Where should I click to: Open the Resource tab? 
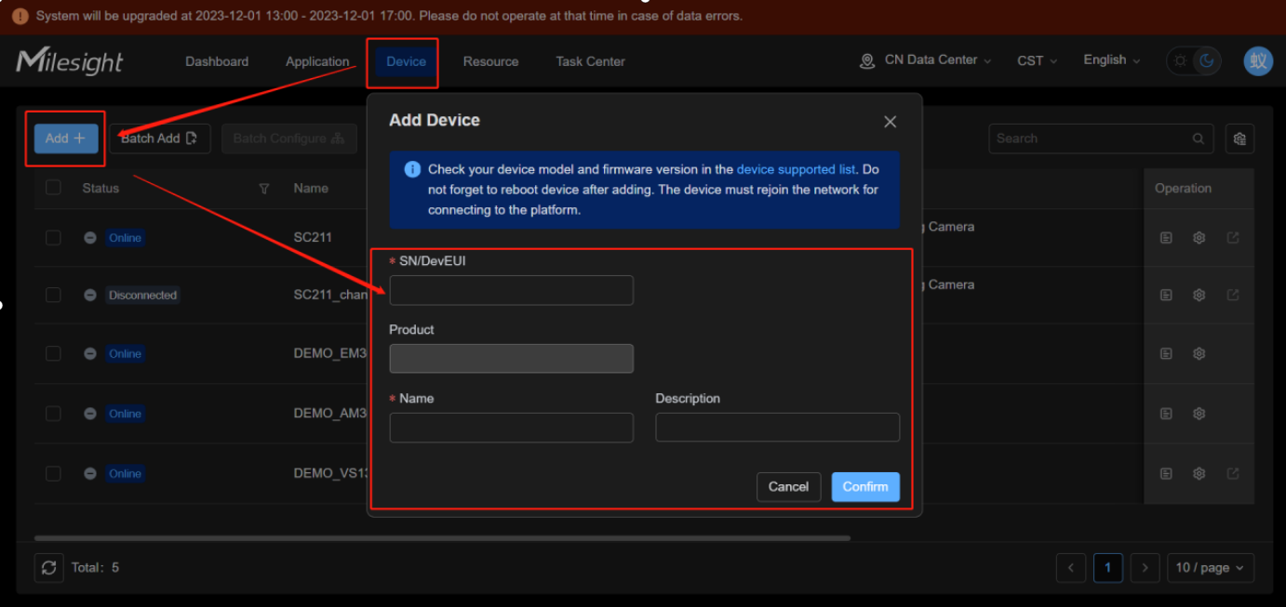[490, 61]
